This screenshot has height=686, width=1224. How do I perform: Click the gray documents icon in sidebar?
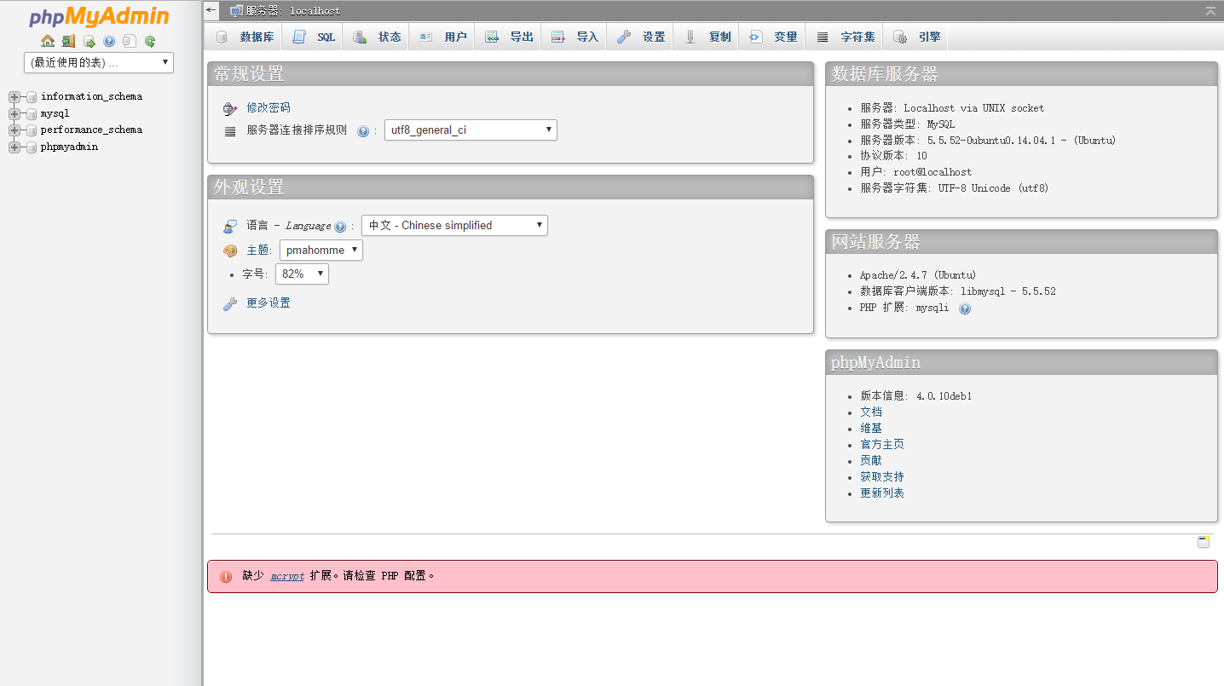[x=130, y=41]
